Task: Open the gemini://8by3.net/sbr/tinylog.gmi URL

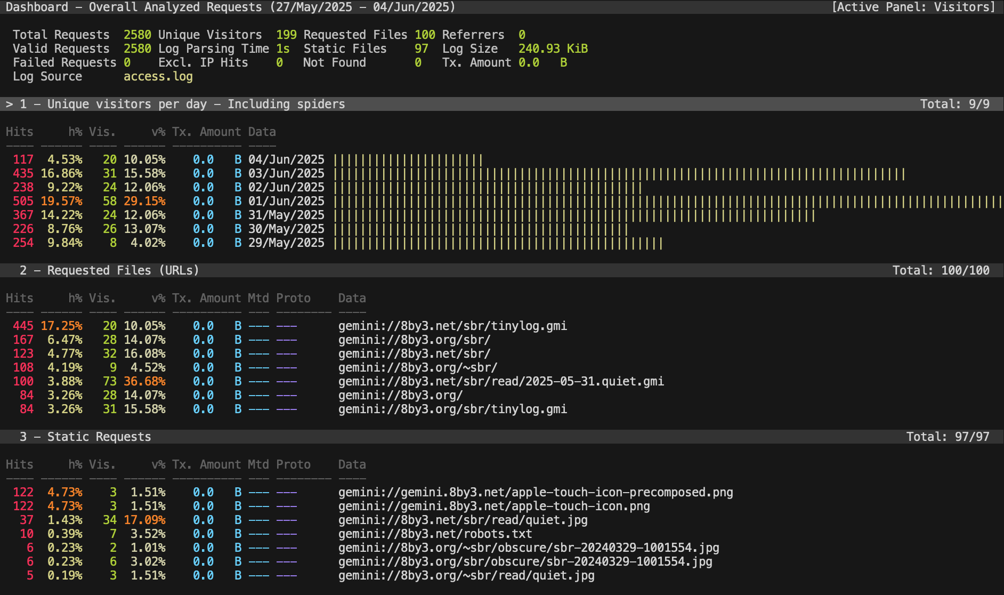Action: [452, 326]
